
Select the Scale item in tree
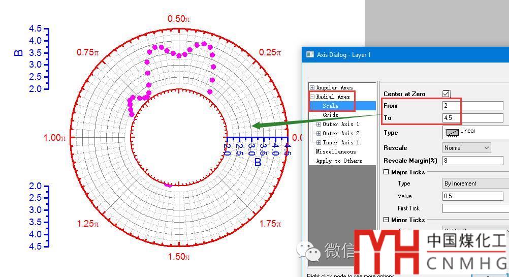(x=330, y=106)
